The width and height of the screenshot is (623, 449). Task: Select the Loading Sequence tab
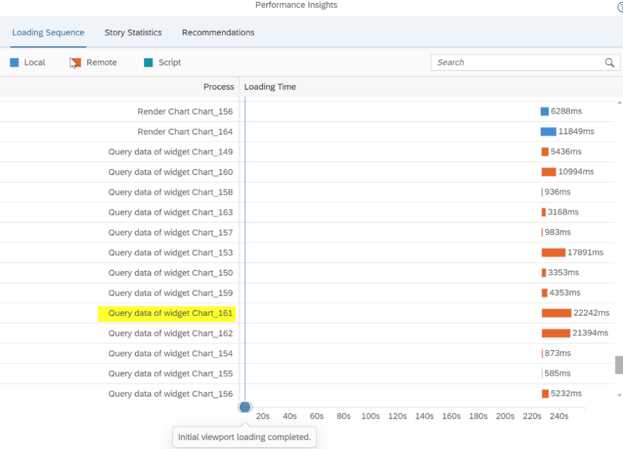click(48, 33)
